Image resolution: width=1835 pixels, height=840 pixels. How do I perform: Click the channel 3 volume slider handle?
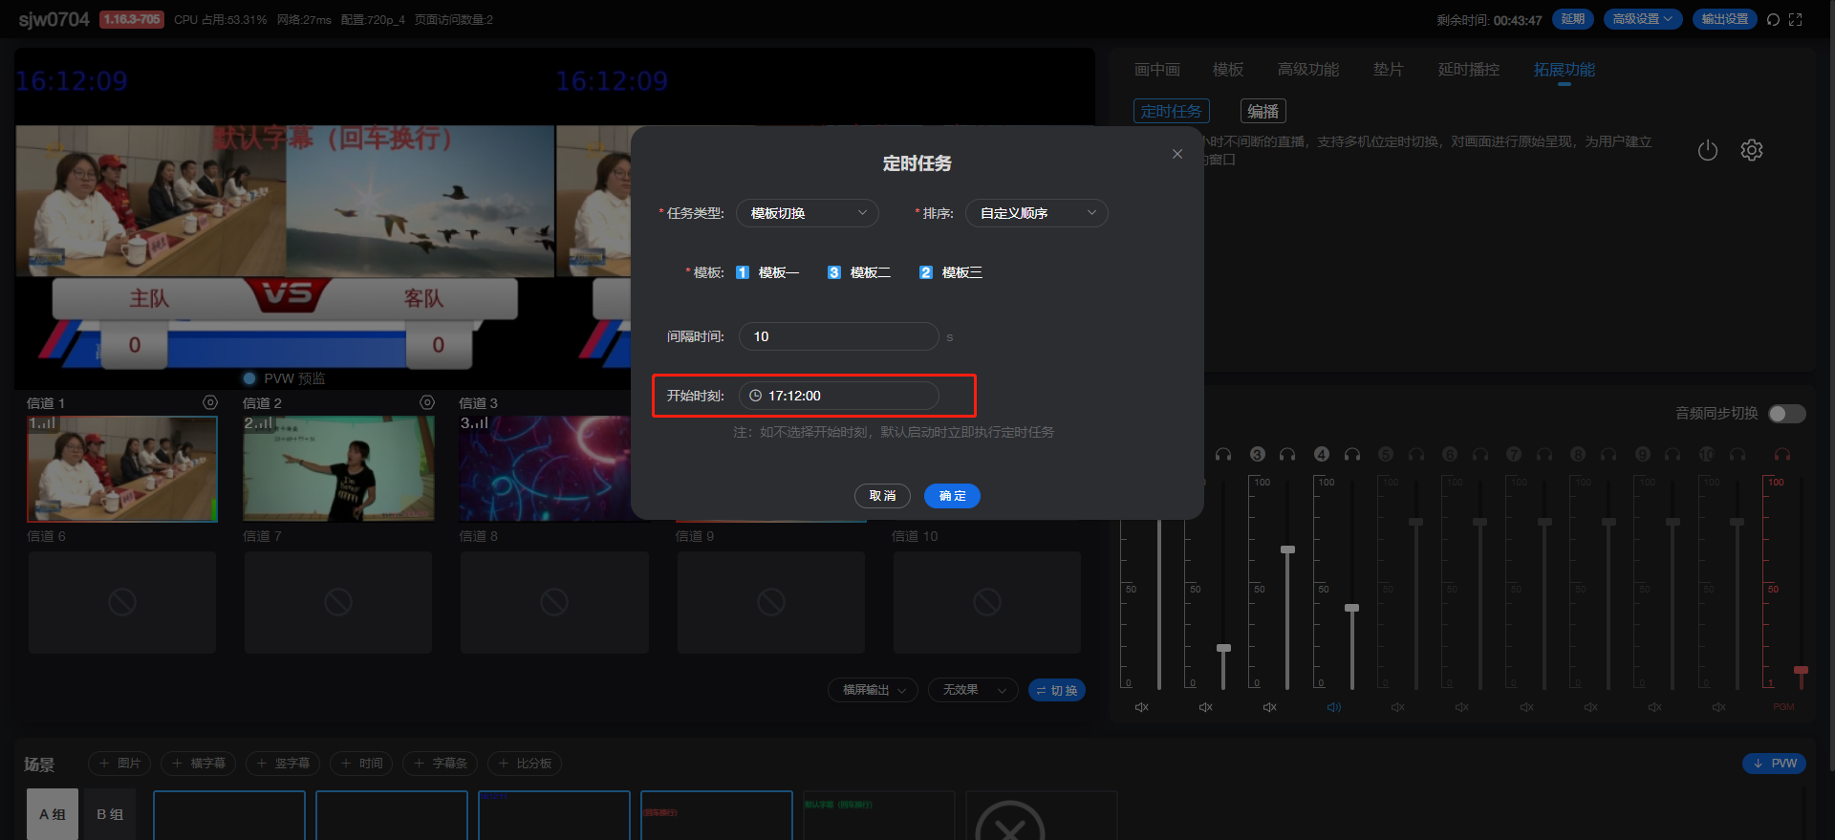coord(1287,550)
